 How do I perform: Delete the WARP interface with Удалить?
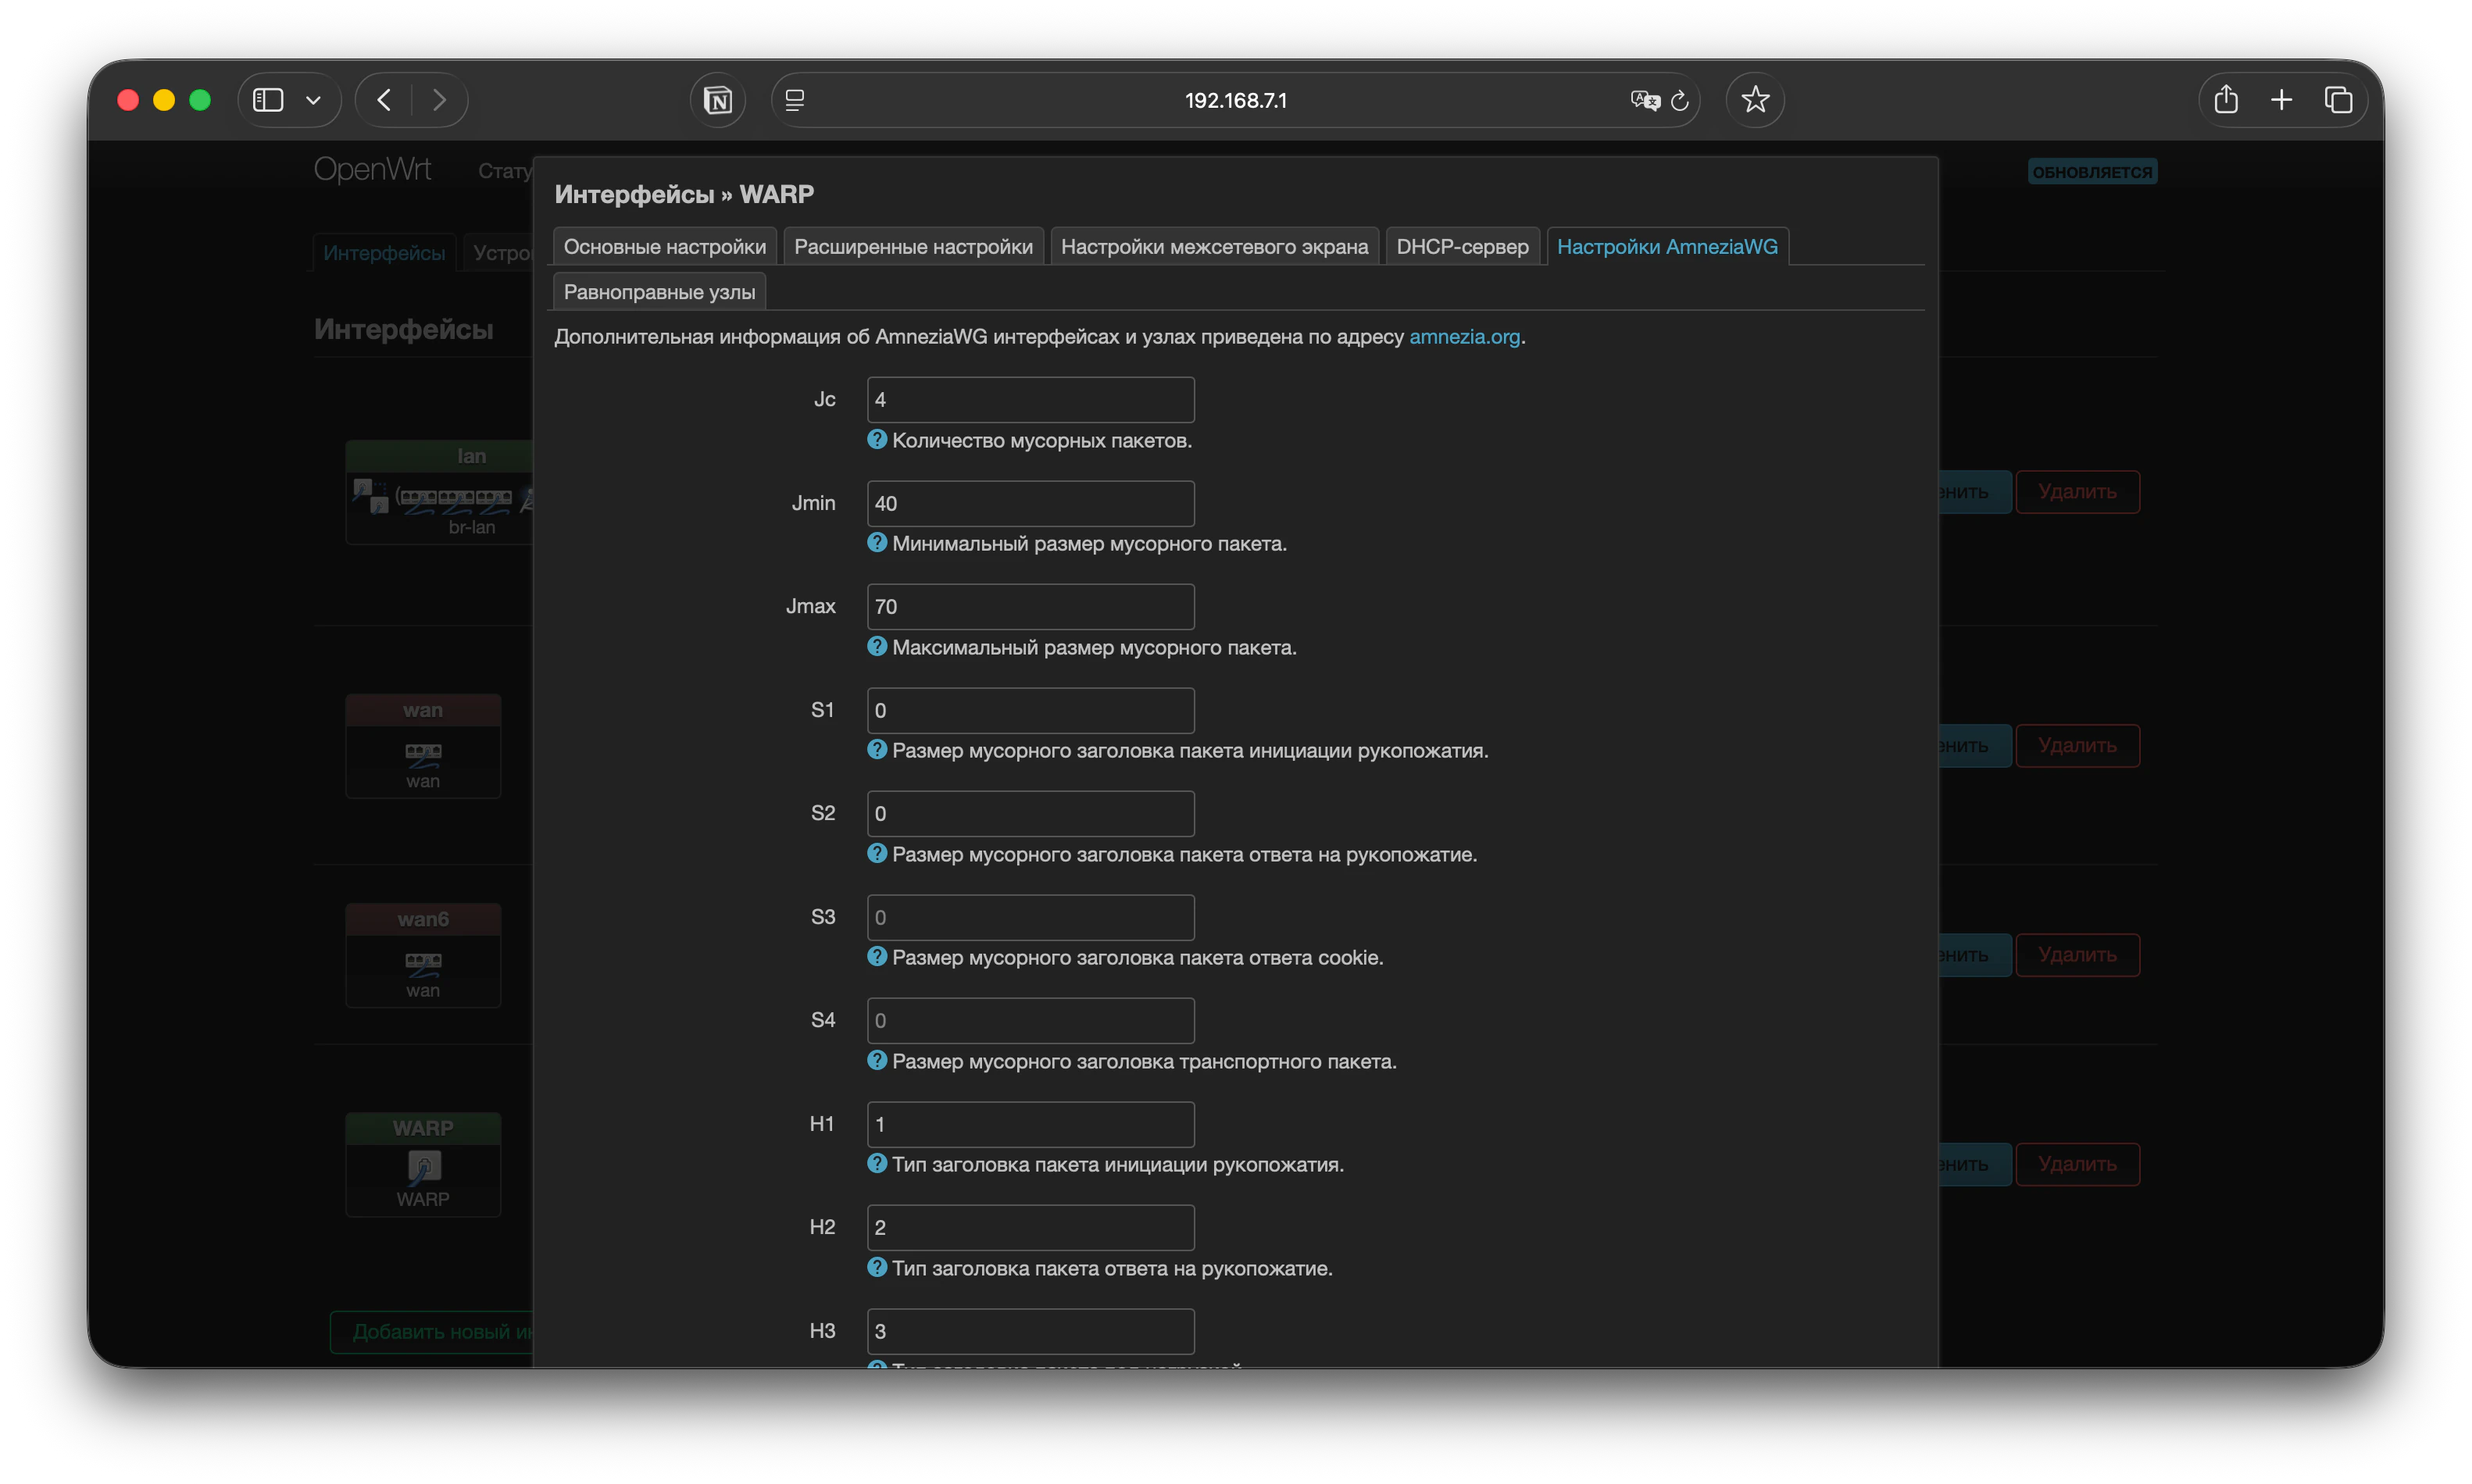[x=2077, y=1164]
